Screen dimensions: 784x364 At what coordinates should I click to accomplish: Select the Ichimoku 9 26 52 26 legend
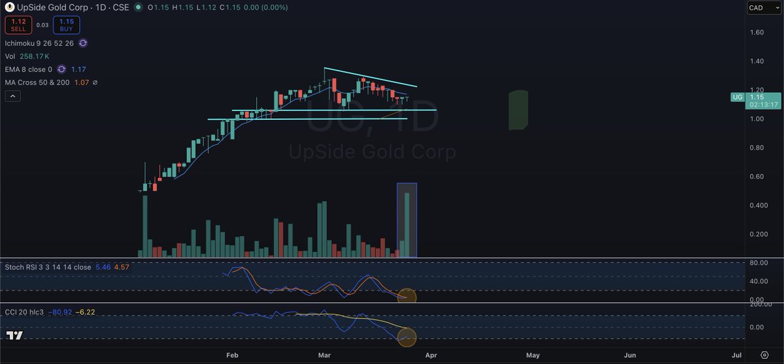(x=39, y=43)
